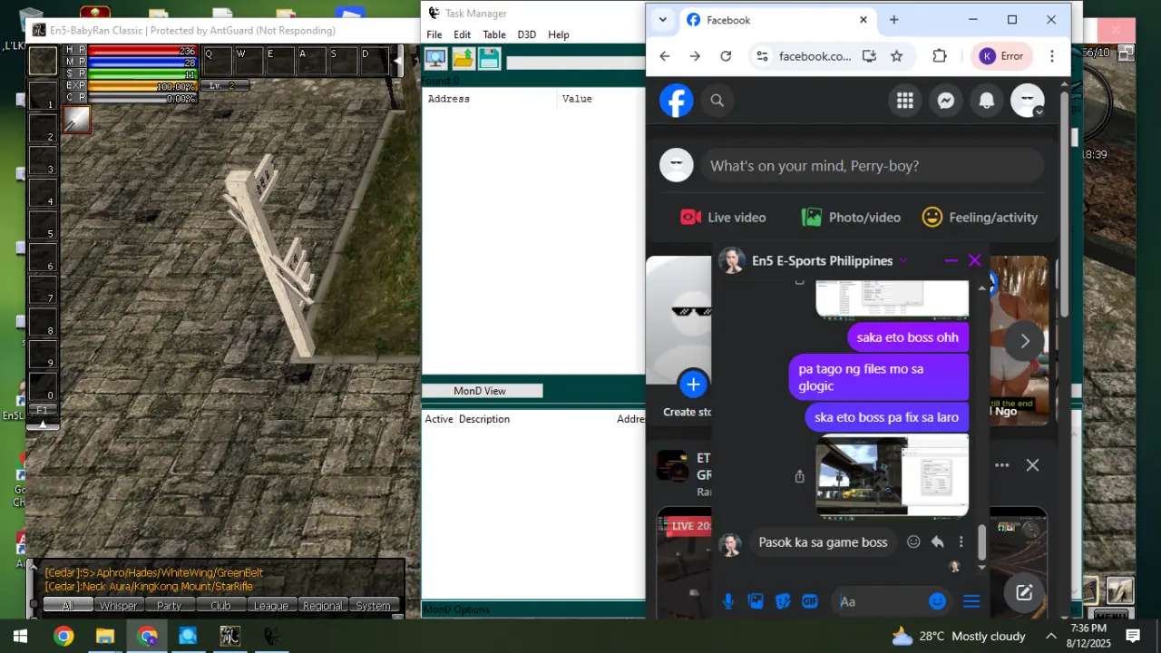
Task: Click the Feeling/activity button
Action: click(980, 218)
